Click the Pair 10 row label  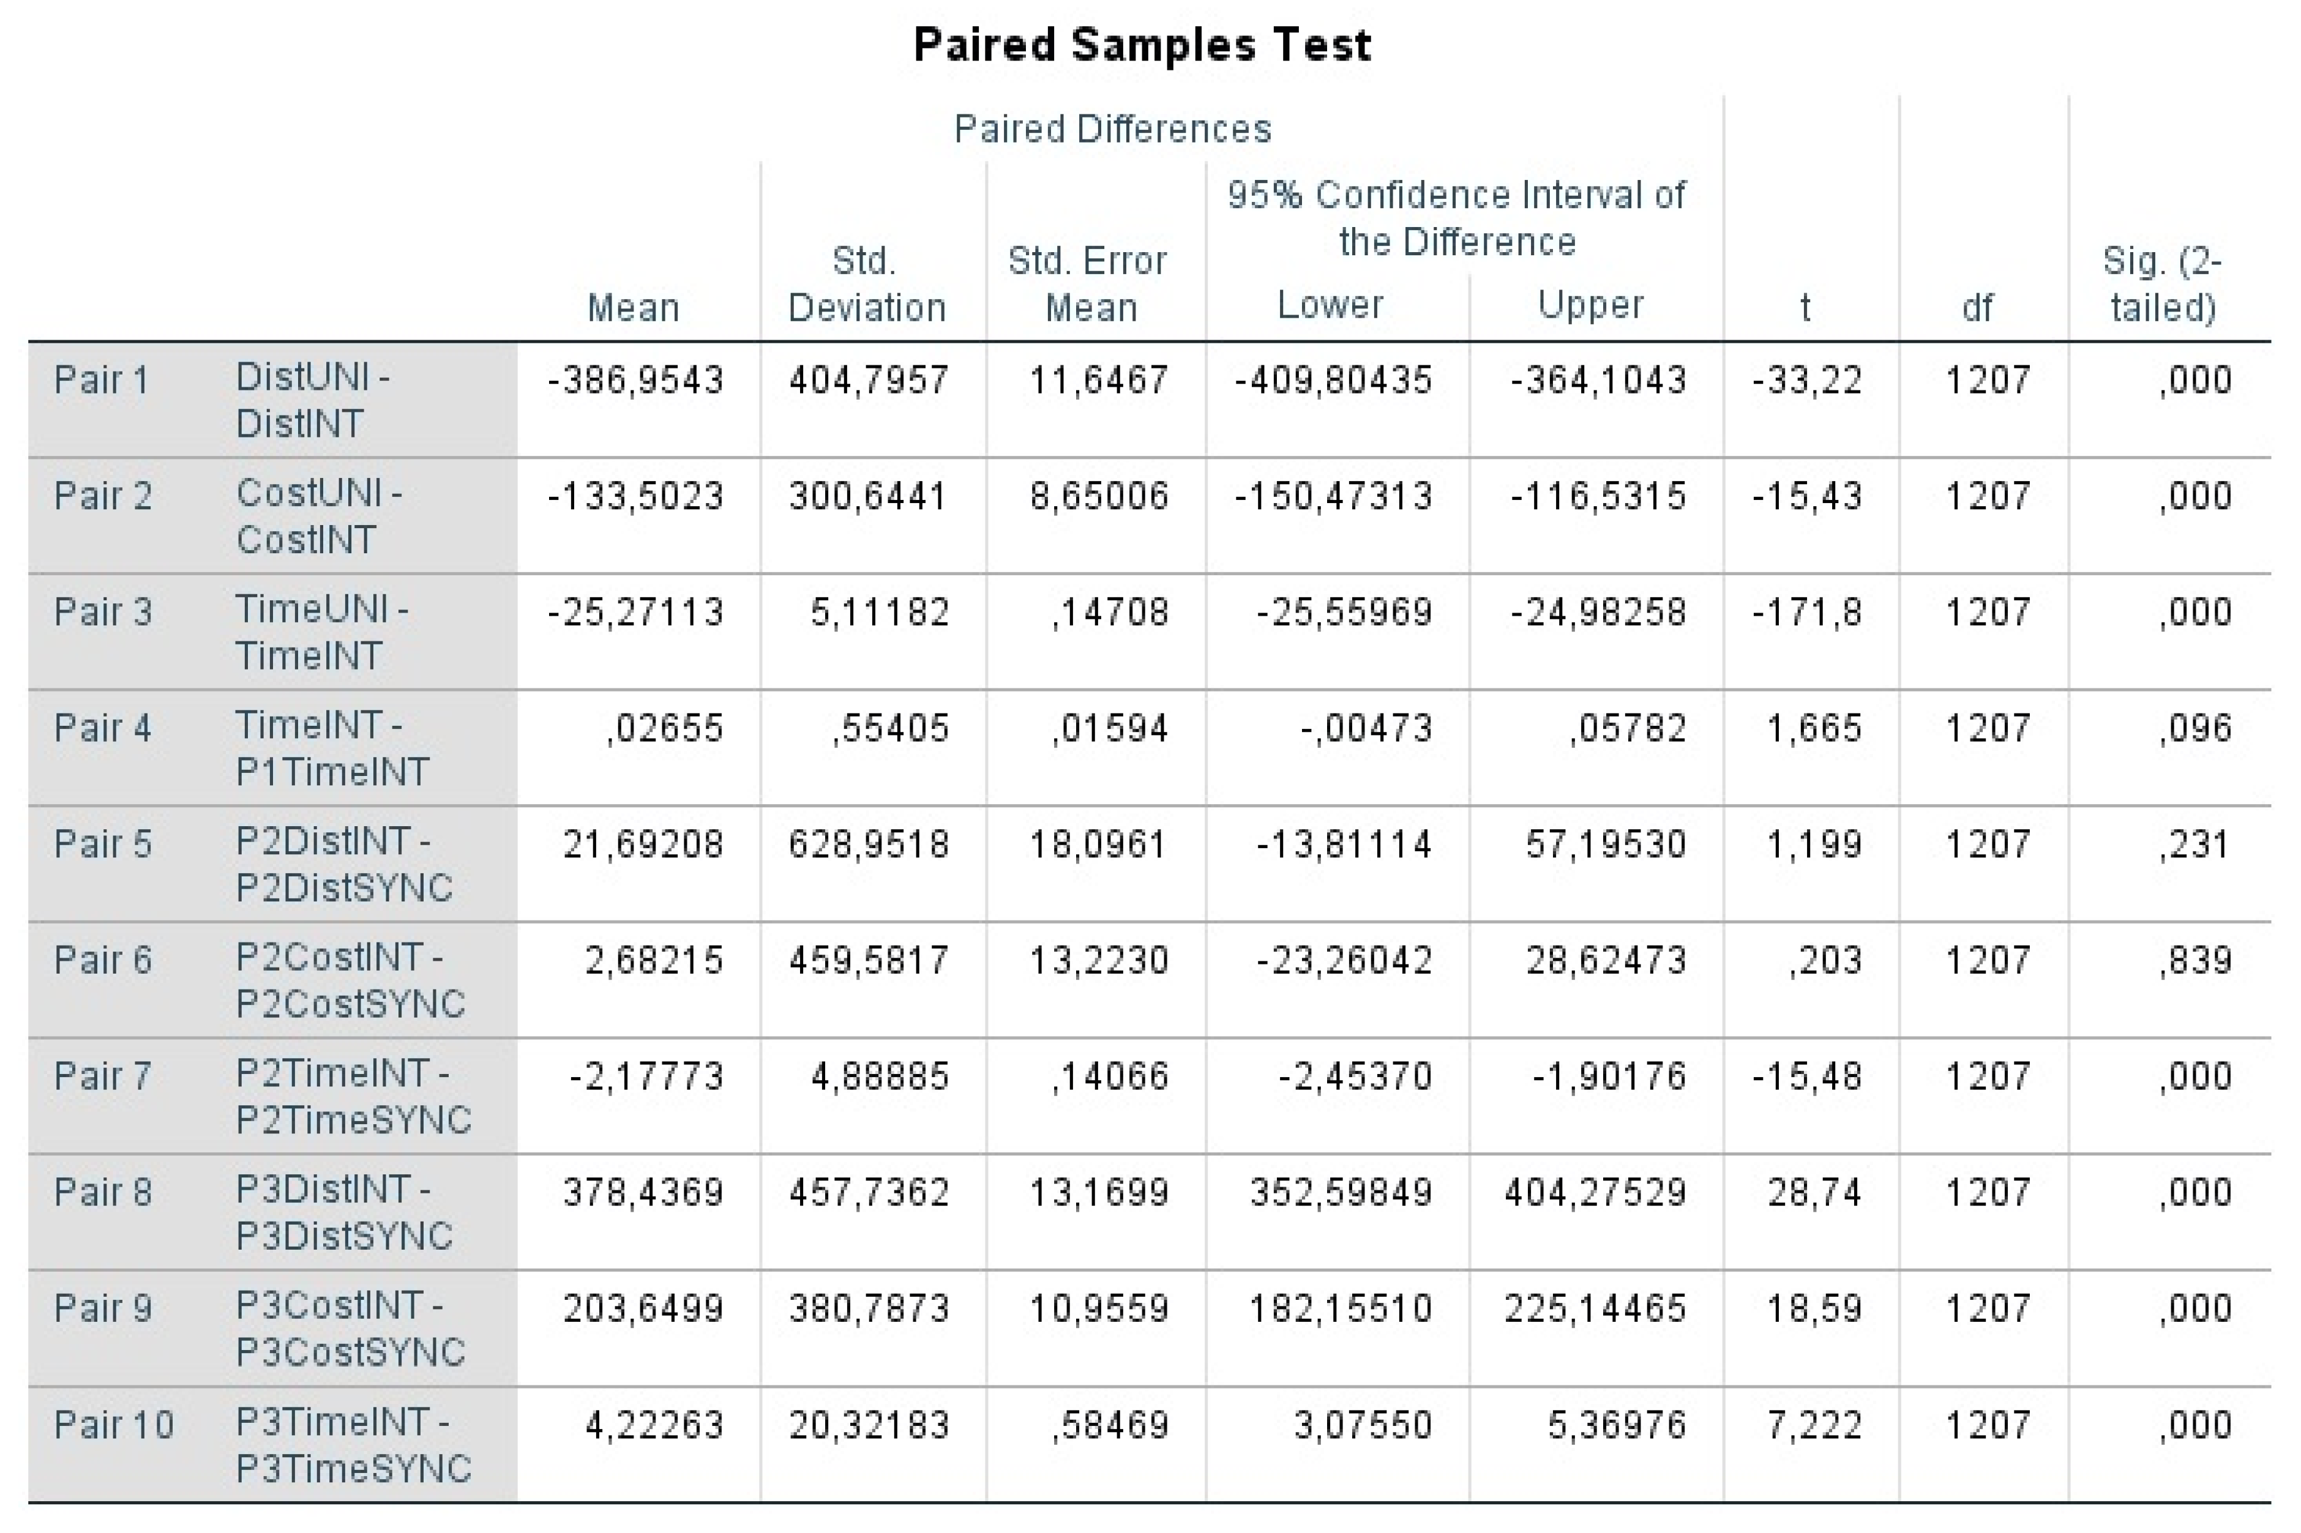[113, 1425]
